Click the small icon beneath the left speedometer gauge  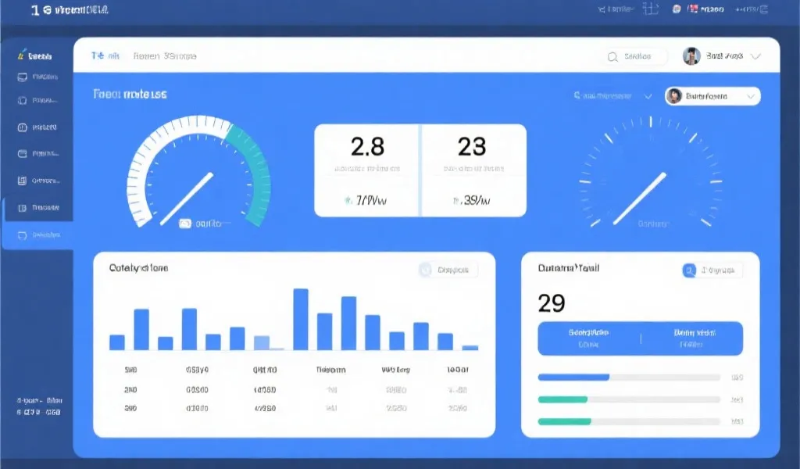coord(185,223)
